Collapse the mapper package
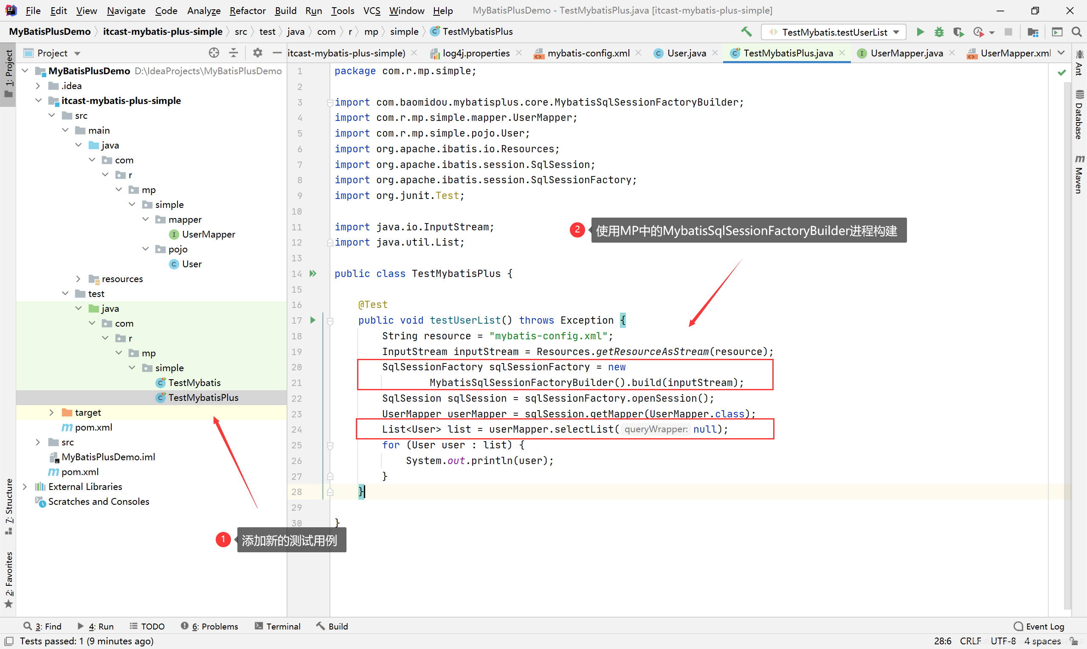 pos(145,219)
